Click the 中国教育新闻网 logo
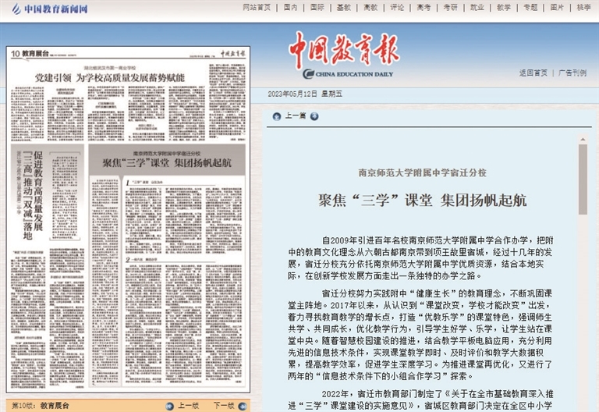 [x=50, y=9]
